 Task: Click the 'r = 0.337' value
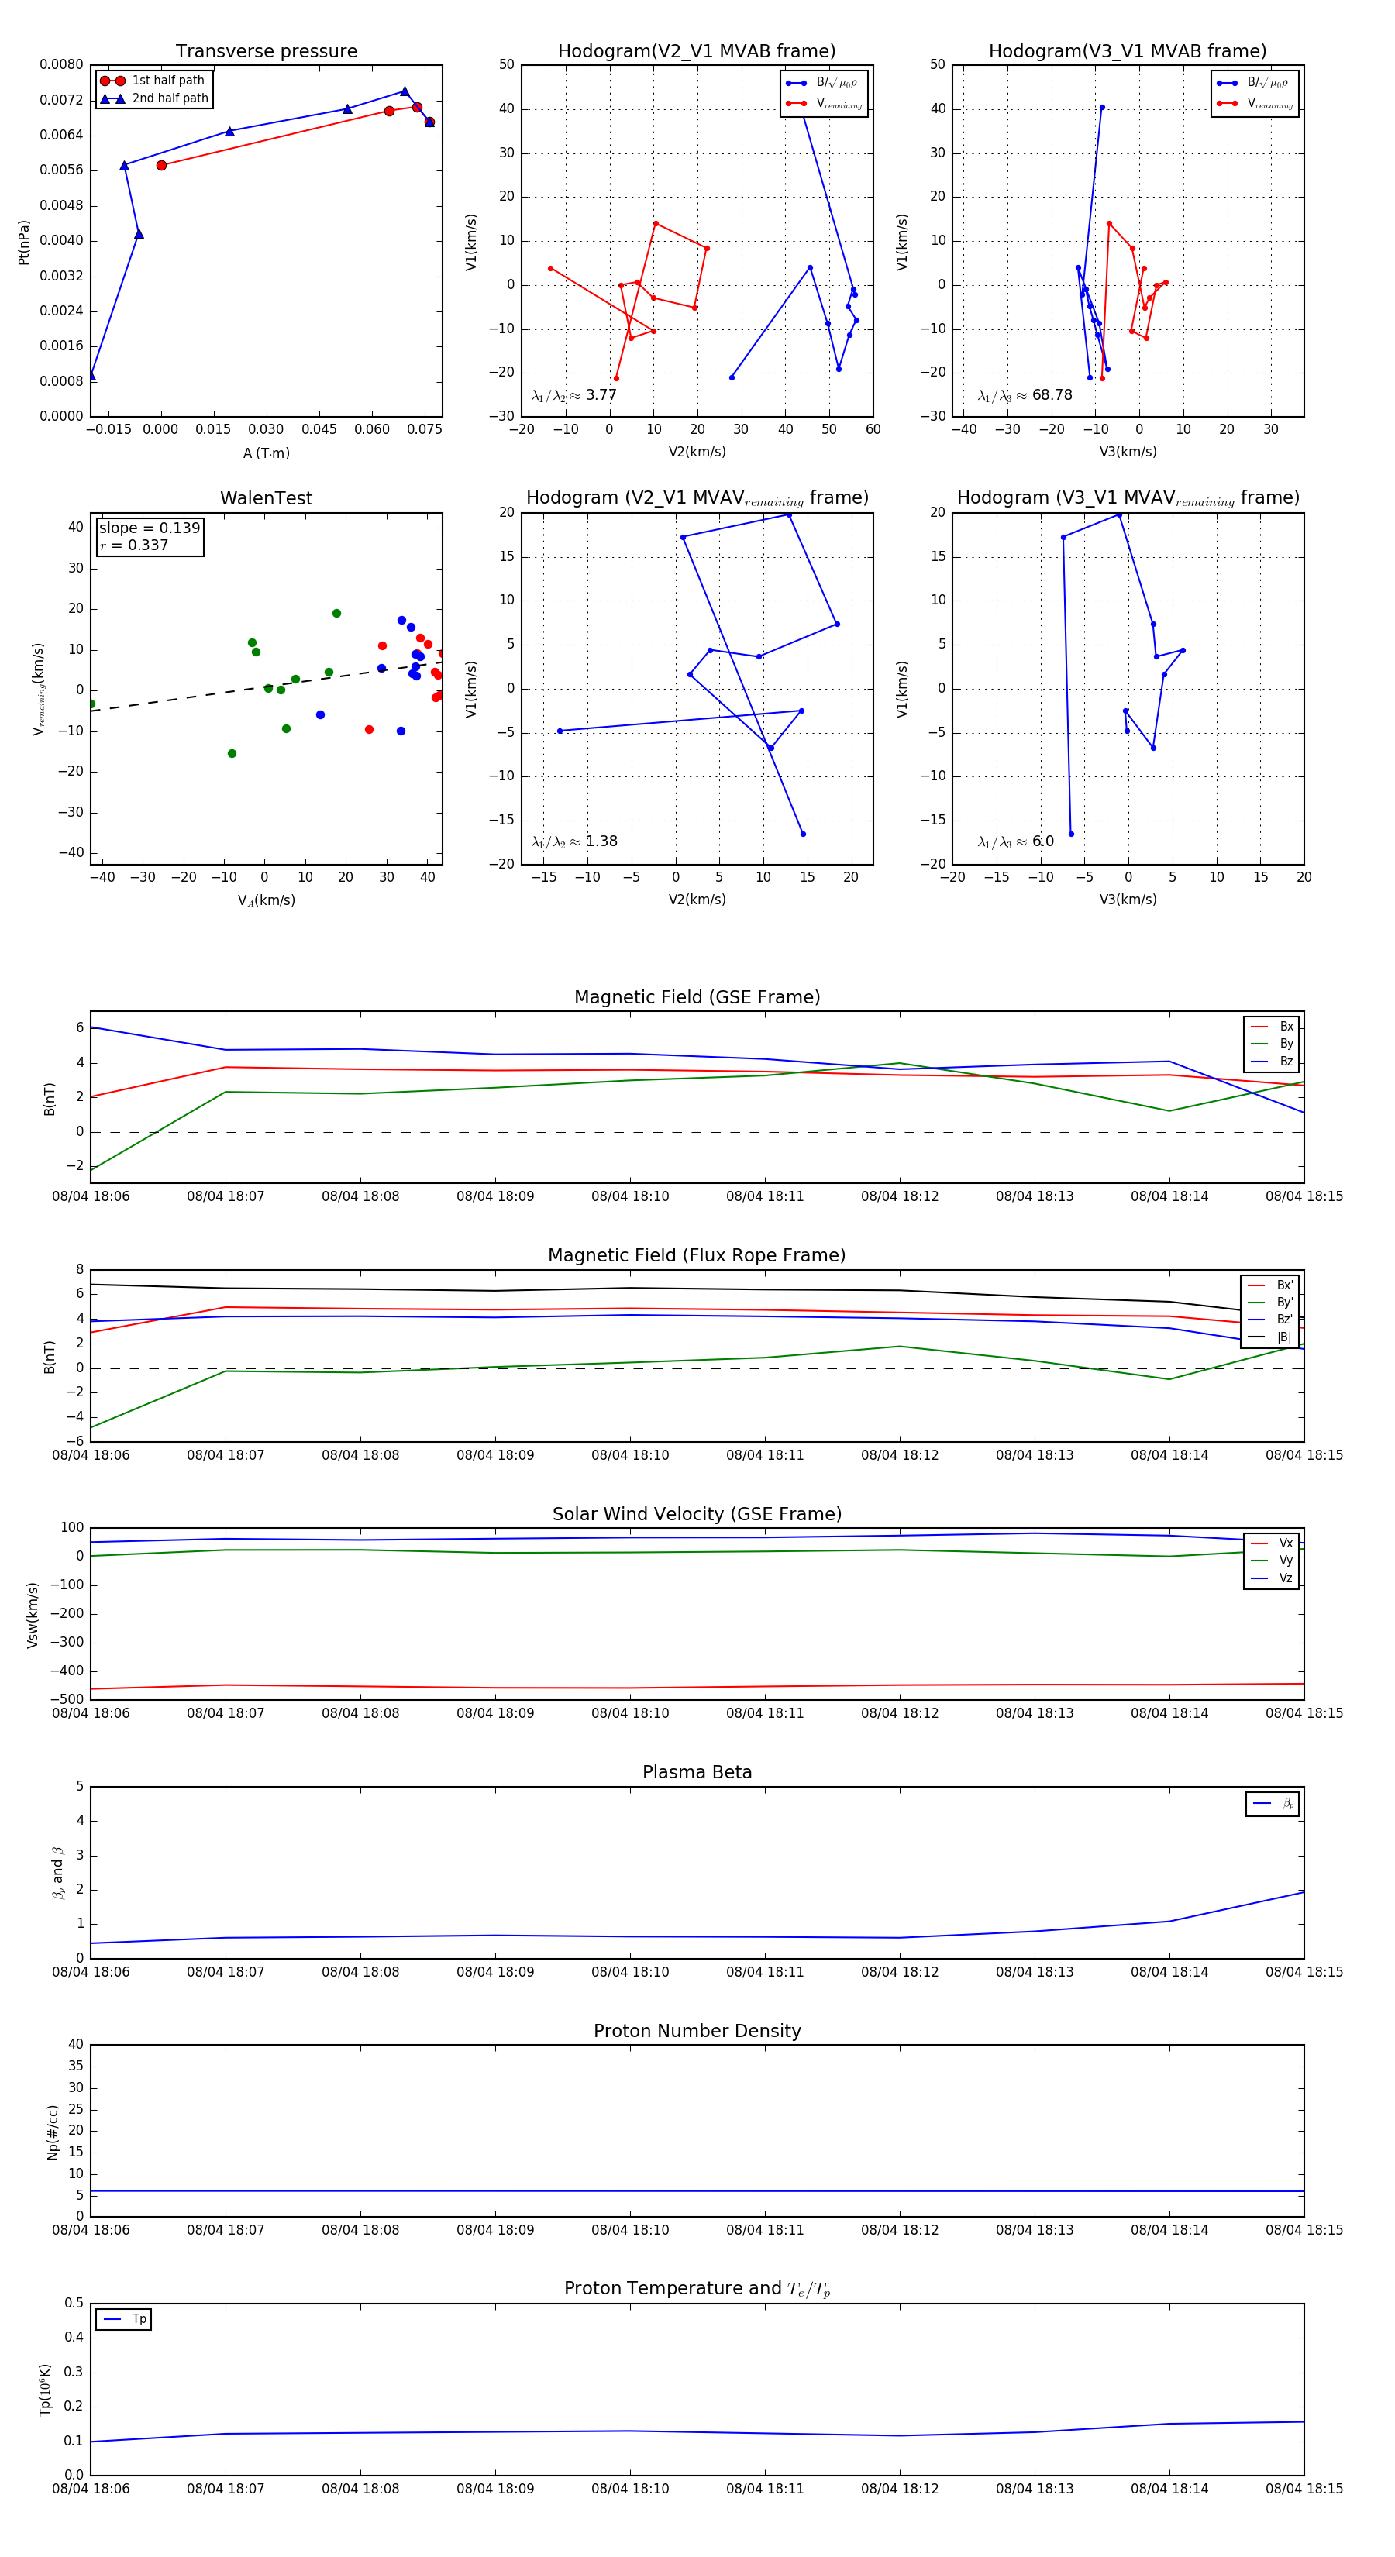coord(134,545)
